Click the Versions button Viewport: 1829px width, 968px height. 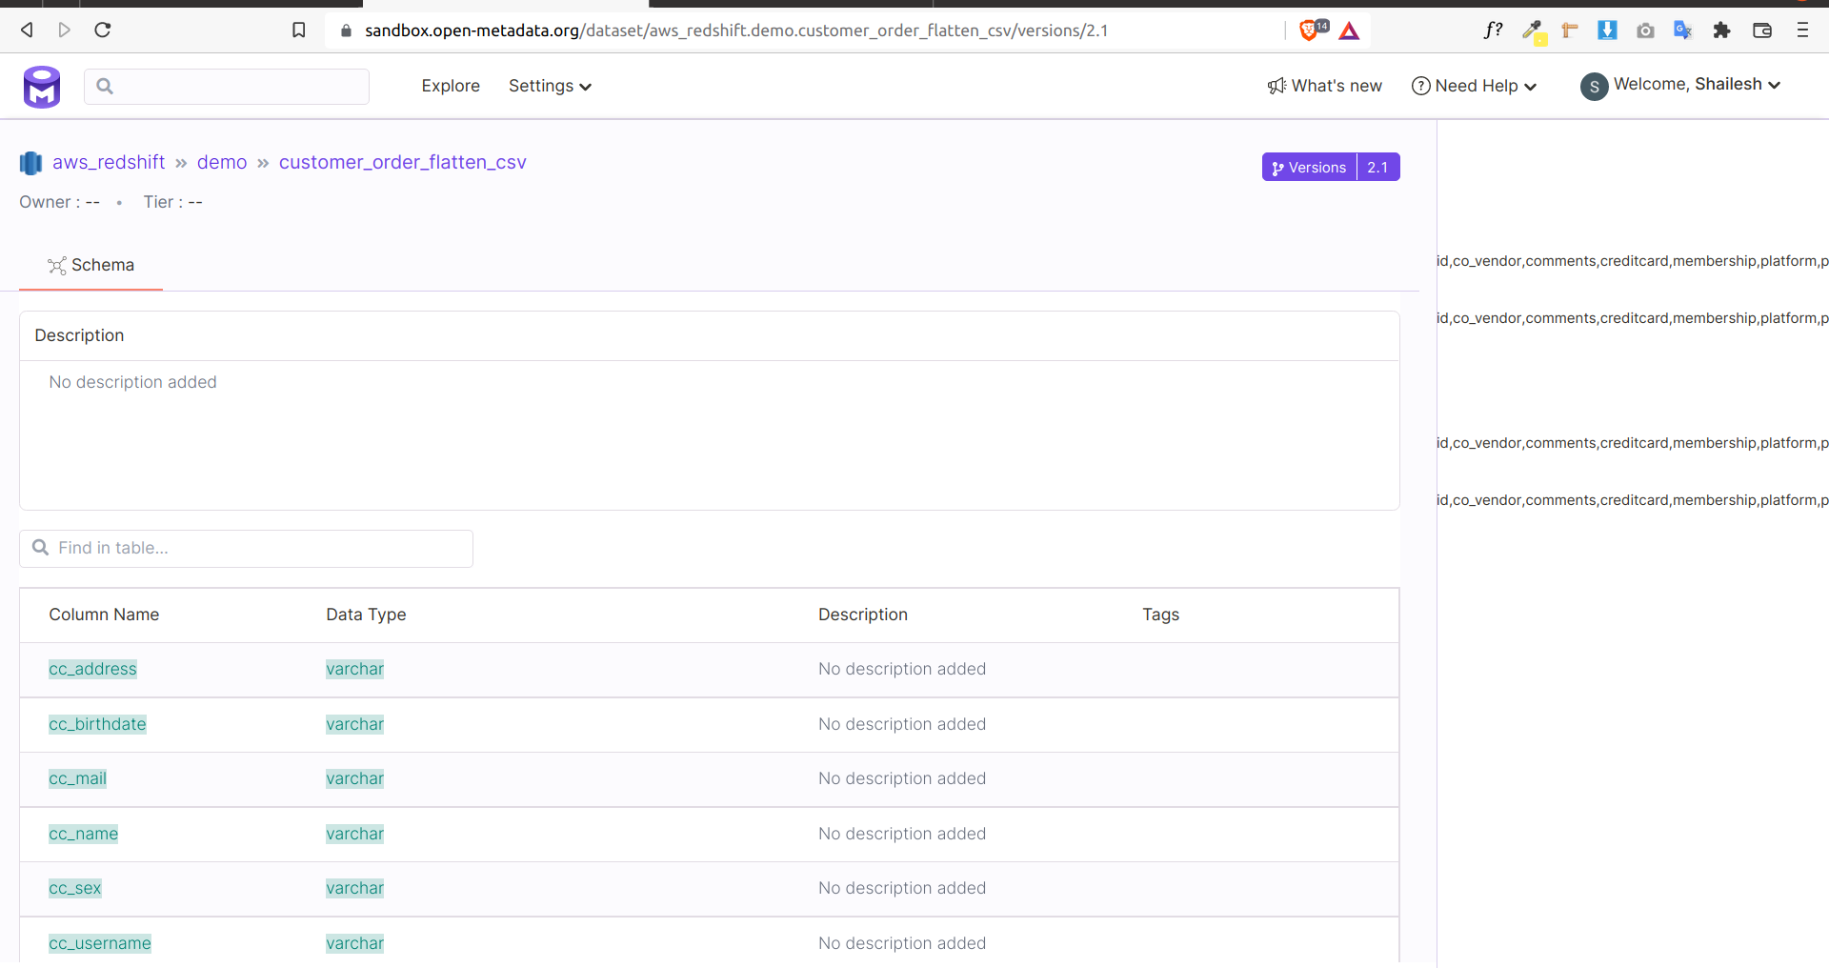1309,167
